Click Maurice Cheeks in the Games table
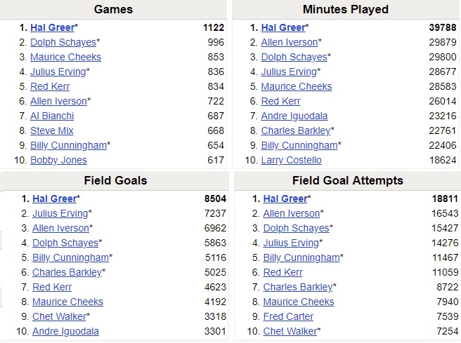This screenshot has height=343, width=461. tap(65, 57)
